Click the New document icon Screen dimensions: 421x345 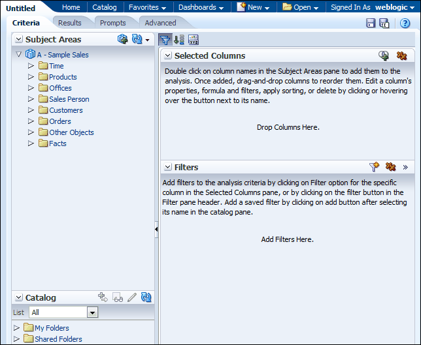[241, 7]
